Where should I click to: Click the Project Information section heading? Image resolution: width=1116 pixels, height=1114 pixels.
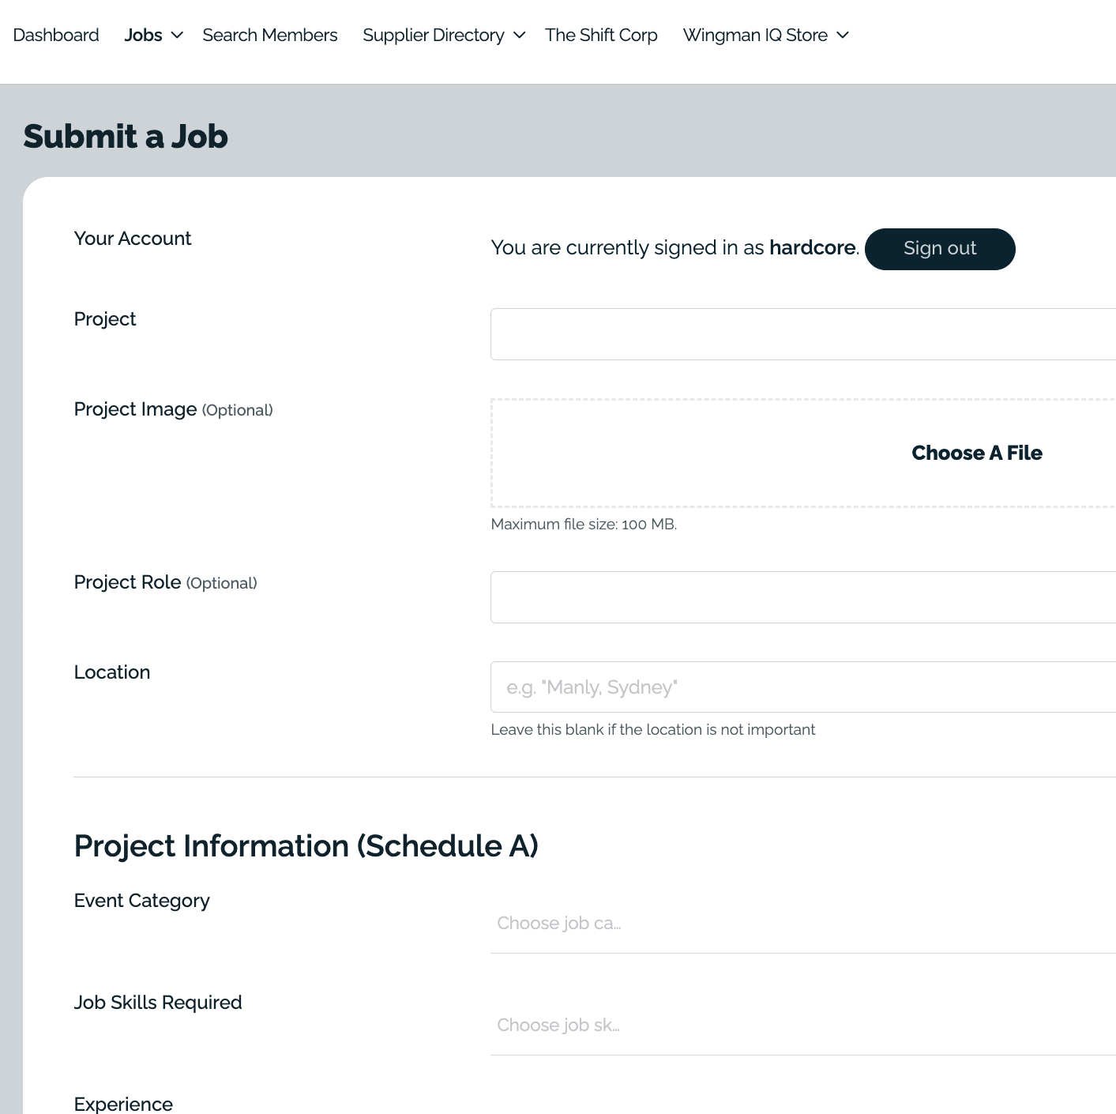coord(306,846)
